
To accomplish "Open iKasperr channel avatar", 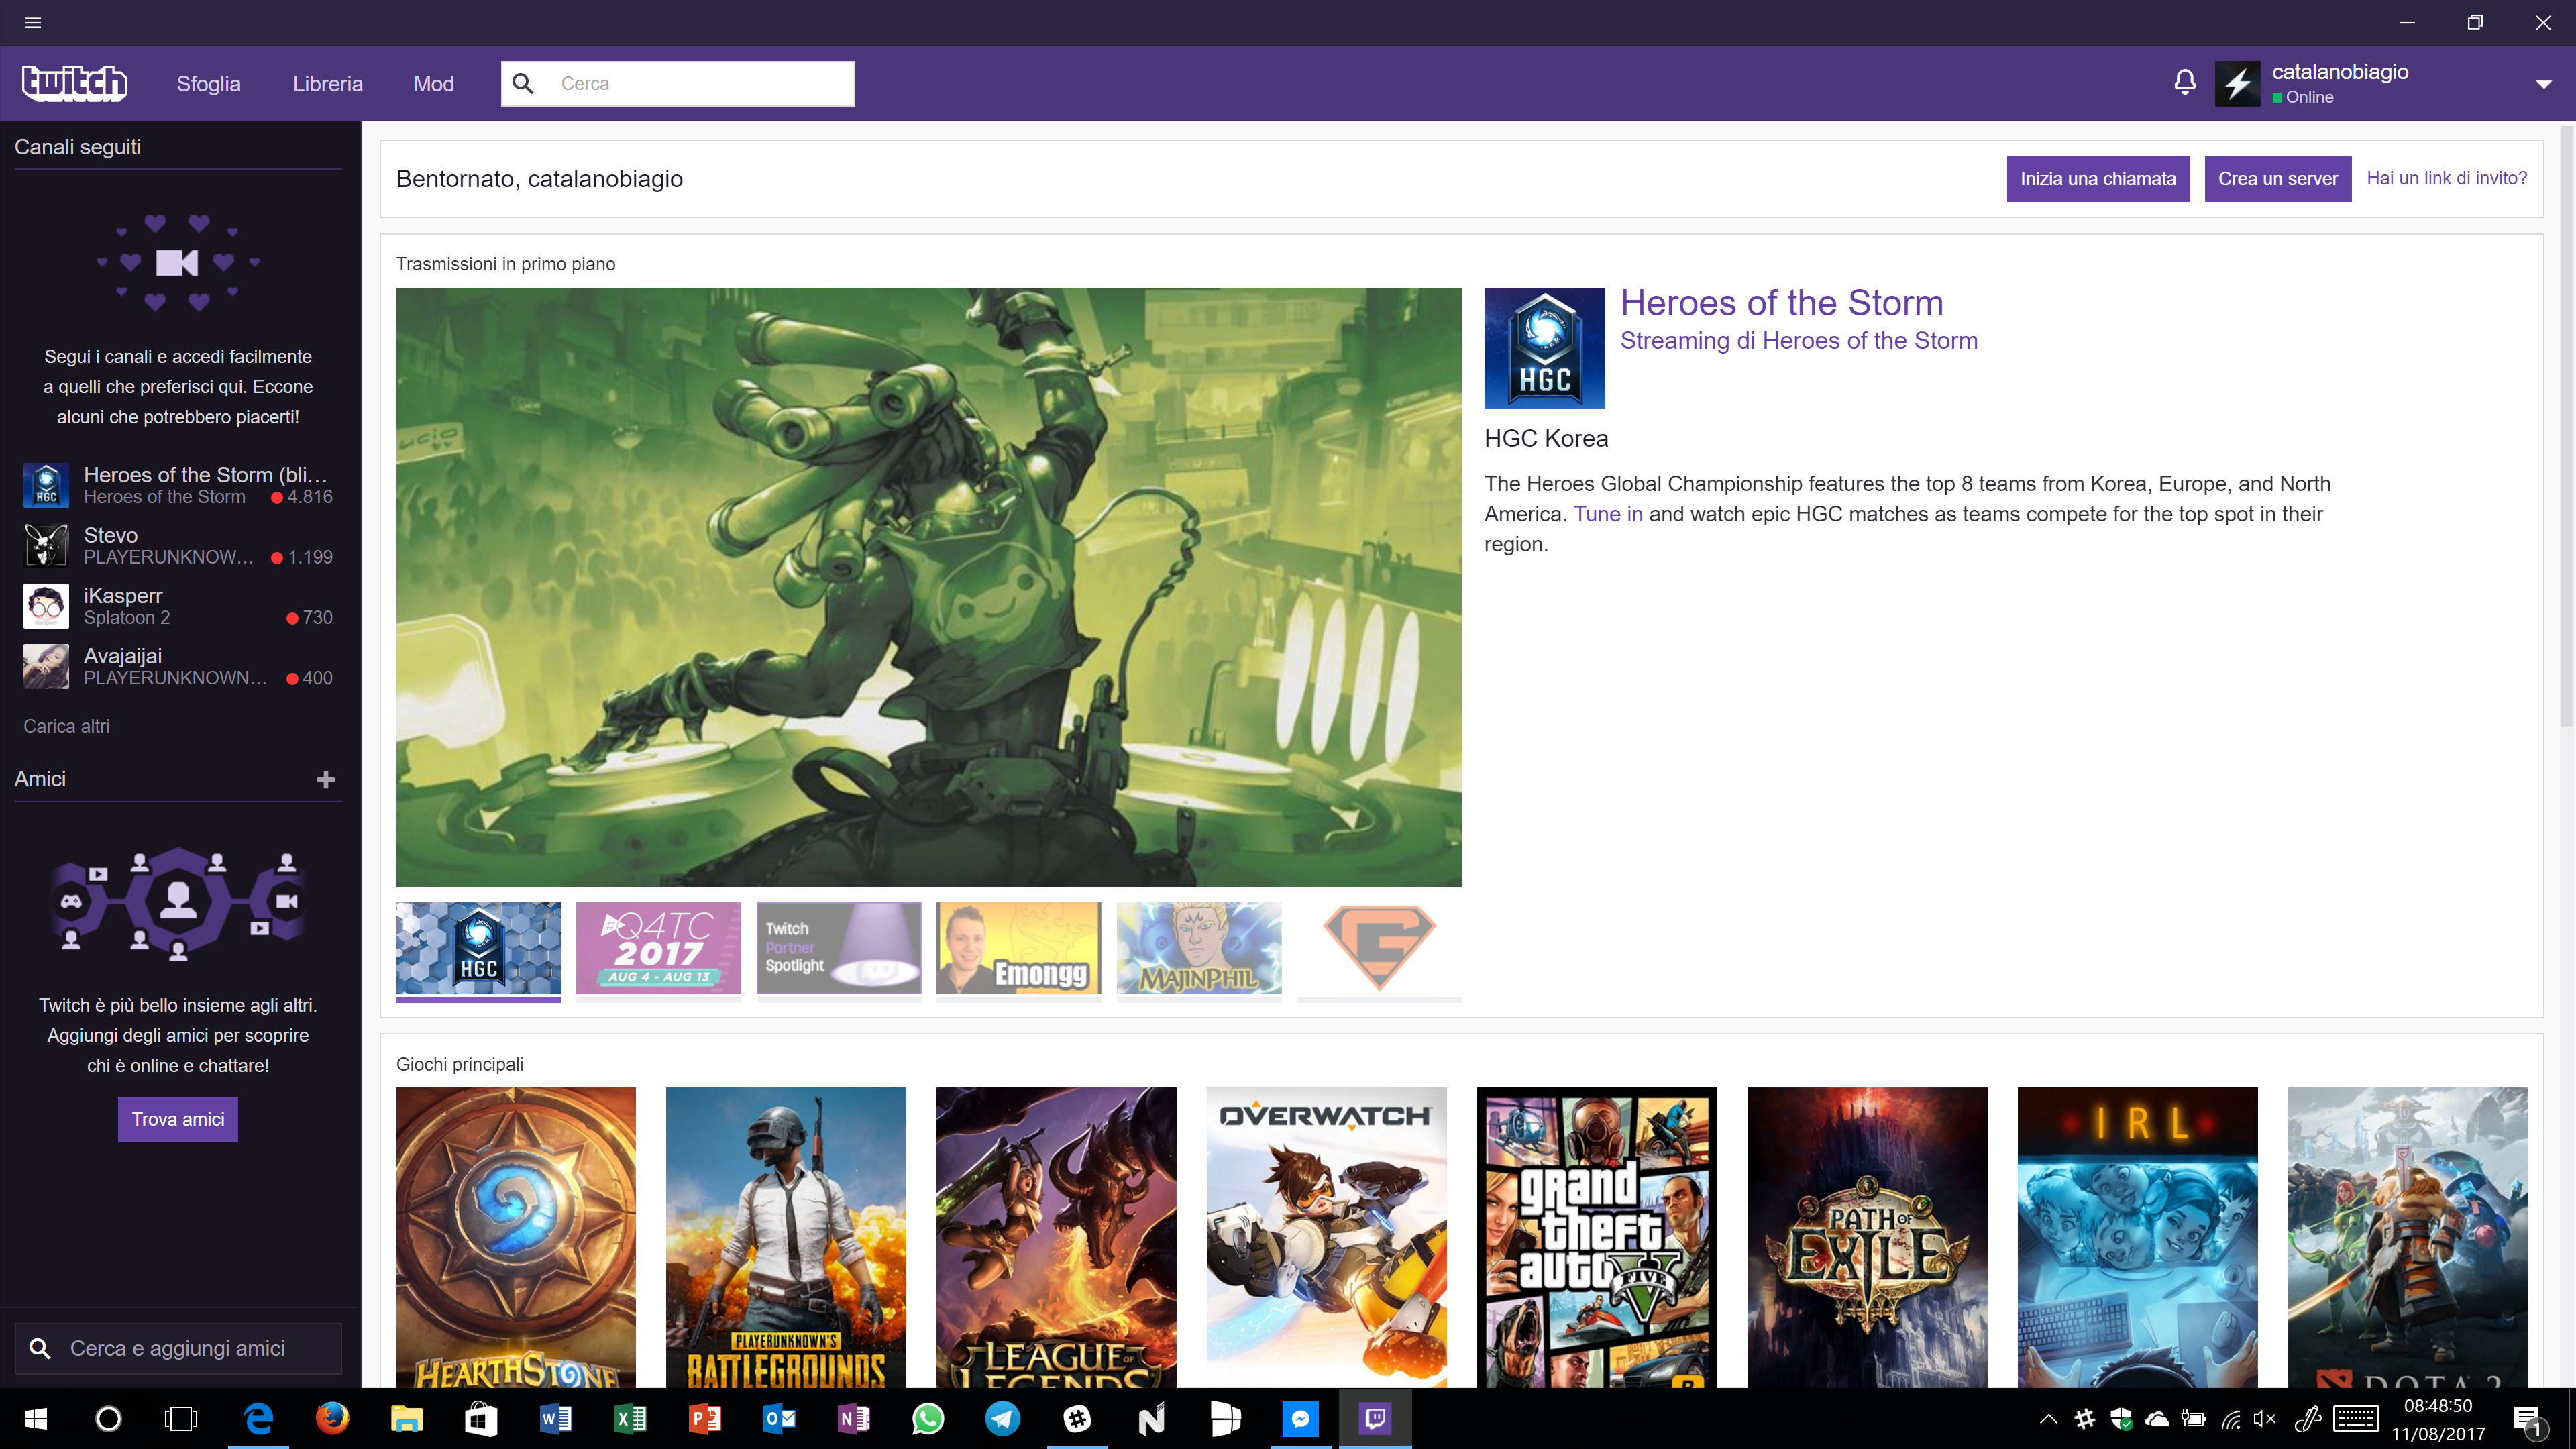I will click(x=46, y=605).
